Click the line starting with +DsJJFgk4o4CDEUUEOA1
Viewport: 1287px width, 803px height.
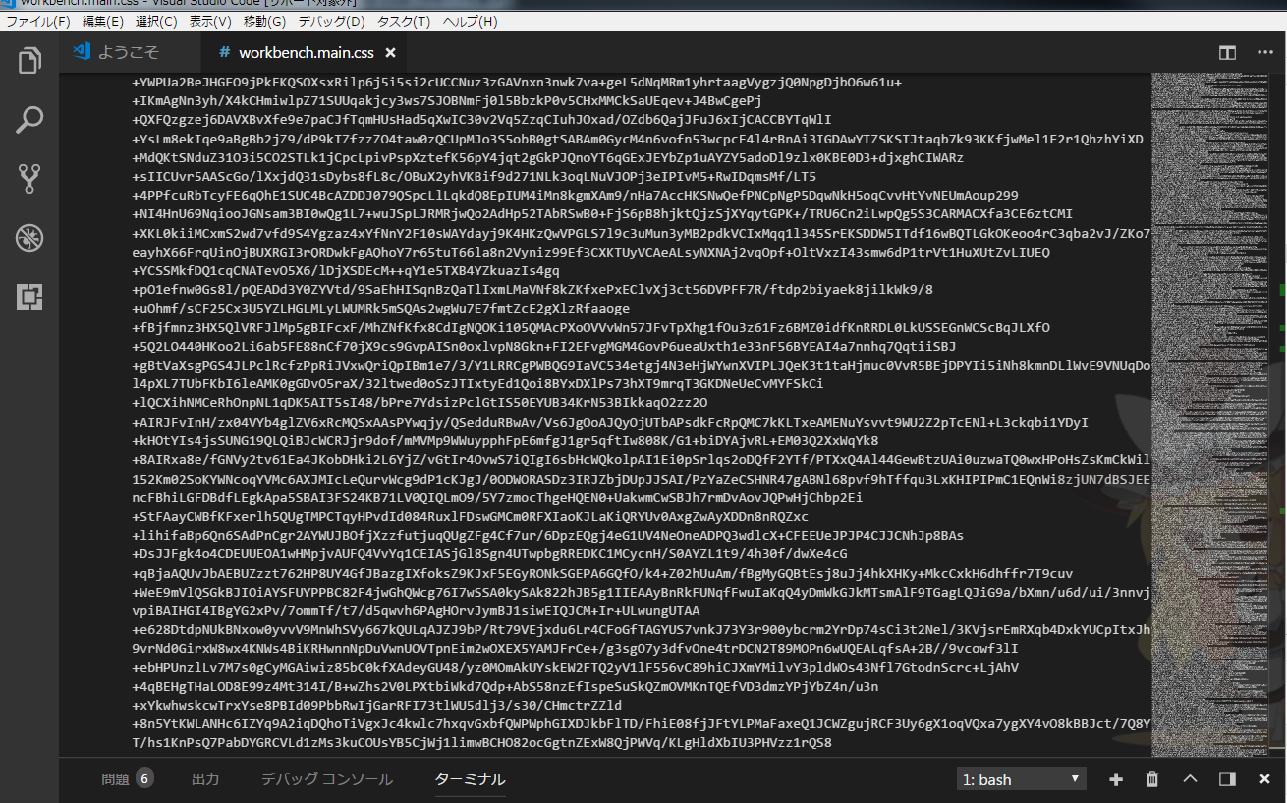pyautogui.click(x=489, y=553)
